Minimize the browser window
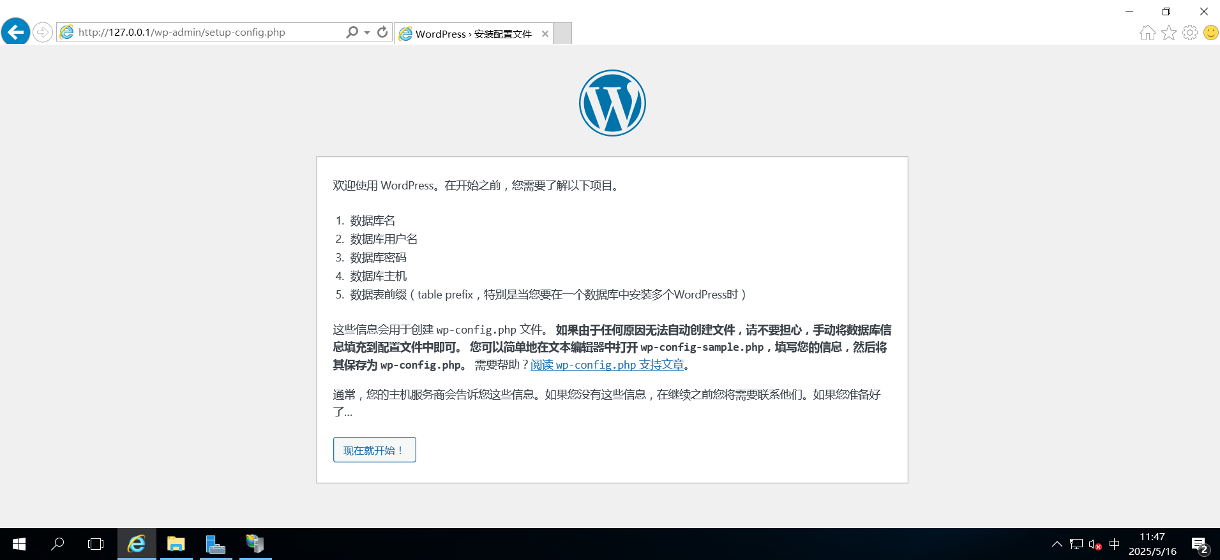 (1129, 11)
